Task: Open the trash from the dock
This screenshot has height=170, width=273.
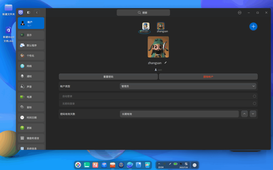Action: pos(147,165)
